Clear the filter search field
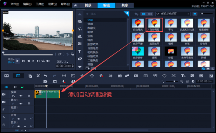216x133 pixels. 188,14
